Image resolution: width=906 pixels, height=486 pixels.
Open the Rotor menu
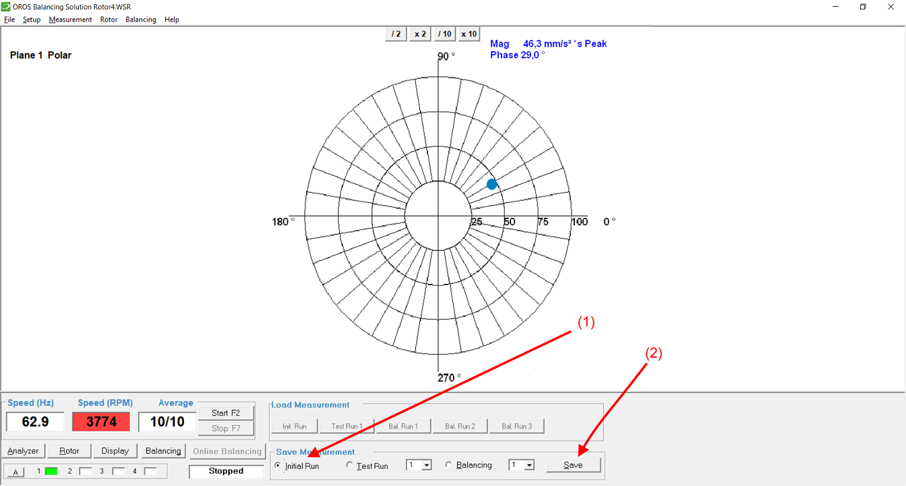[x=109, y=20]
